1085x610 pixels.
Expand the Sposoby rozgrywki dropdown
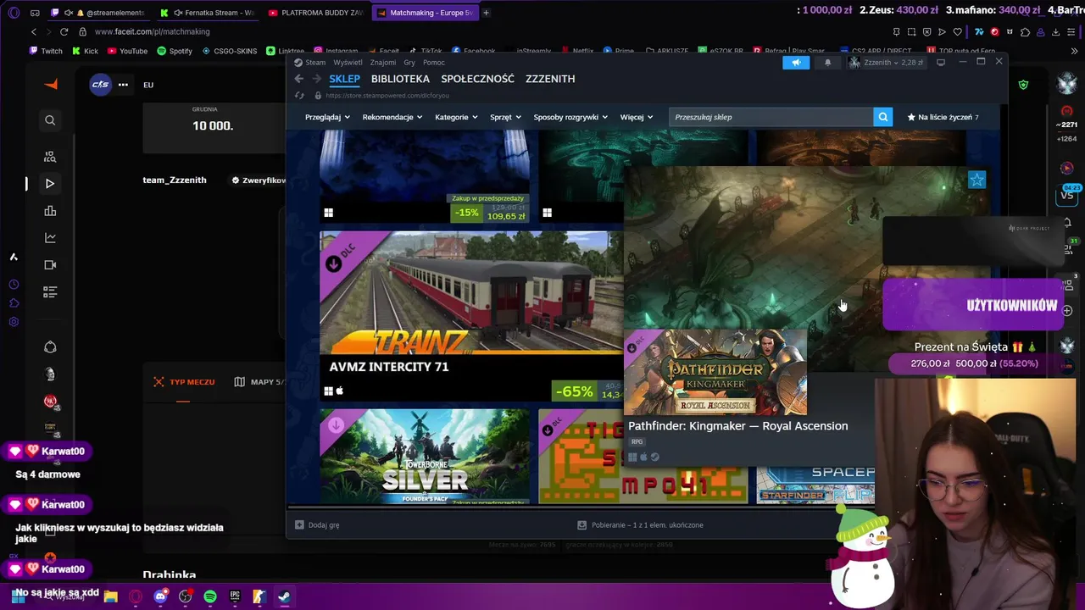570,117
